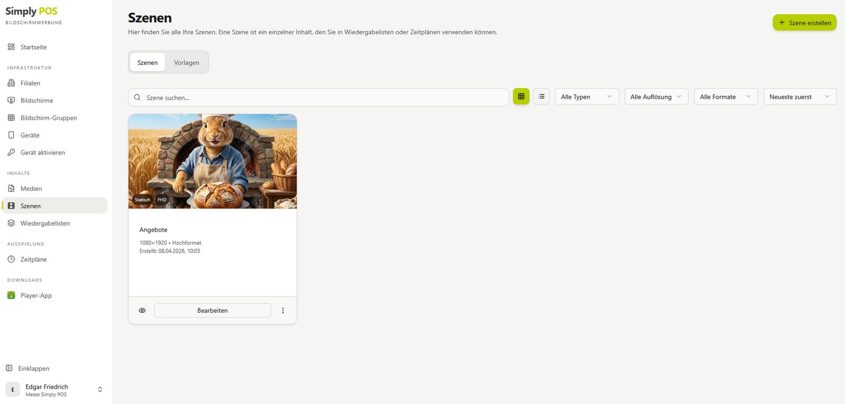
Task: Click the Medien image icon
Action: click(x=11, y=188)
